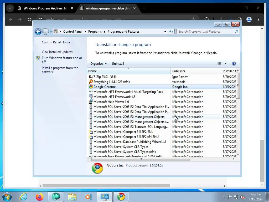
Task: Open Windows Media Player on taskbar
Action: coord(88,197)
